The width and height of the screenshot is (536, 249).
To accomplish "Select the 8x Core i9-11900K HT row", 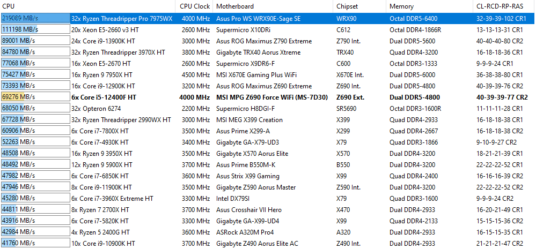I will tap(268, 187).
